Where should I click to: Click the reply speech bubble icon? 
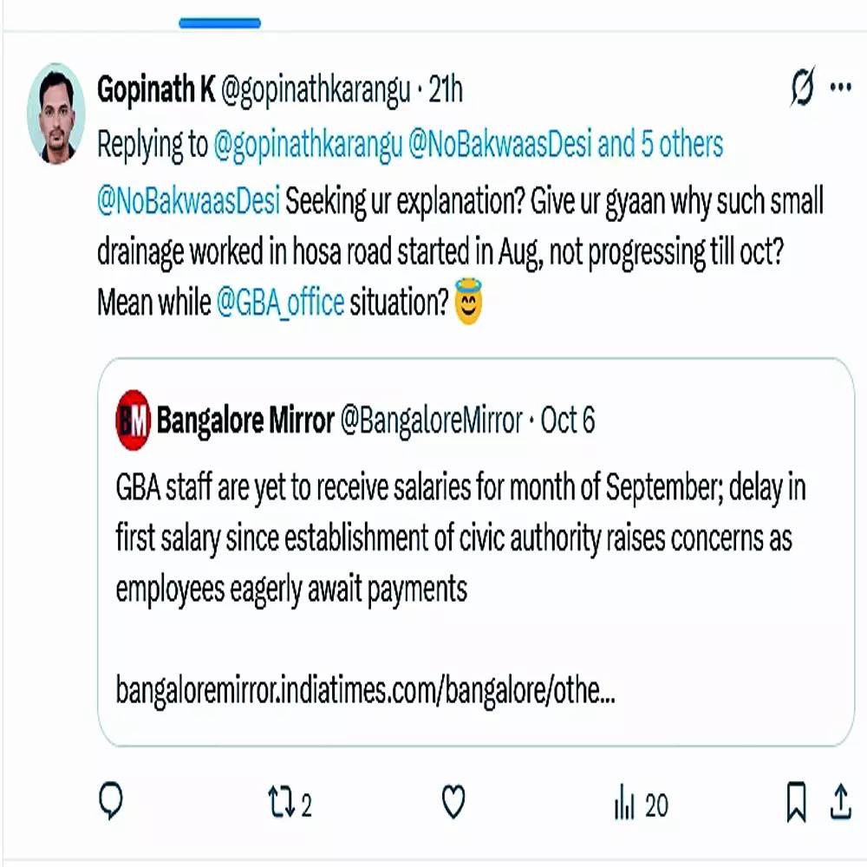110,804
